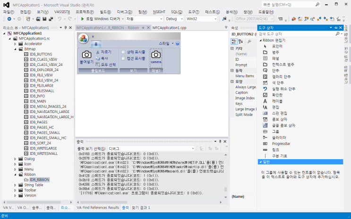This screenshot has width=351, height=219.
Task: Pin the 출력 panel
Action: (x=220, y=142)
